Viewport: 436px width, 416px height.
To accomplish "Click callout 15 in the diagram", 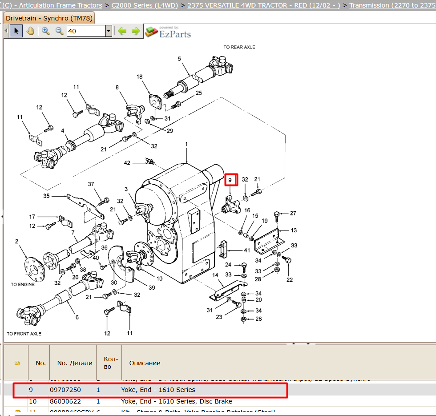I will [255, 215].
